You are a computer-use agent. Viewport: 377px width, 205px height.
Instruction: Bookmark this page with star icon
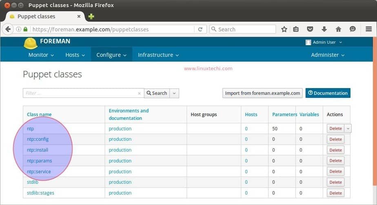(x=284, y=29)
